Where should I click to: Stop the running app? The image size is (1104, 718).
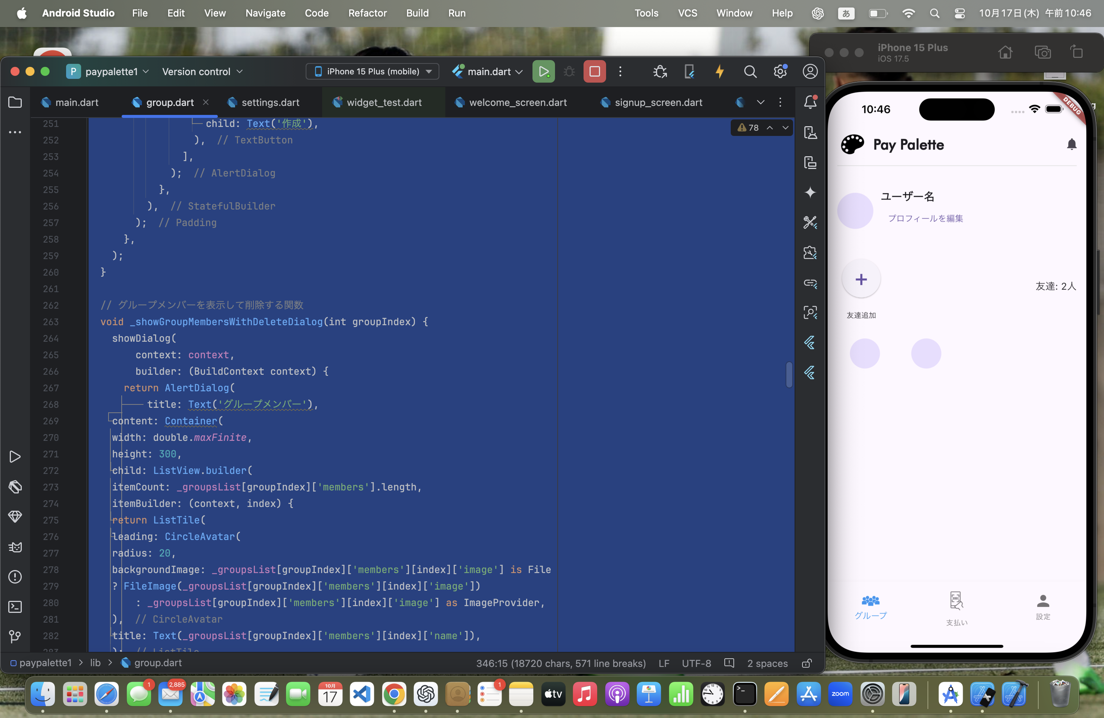point(594,71)
